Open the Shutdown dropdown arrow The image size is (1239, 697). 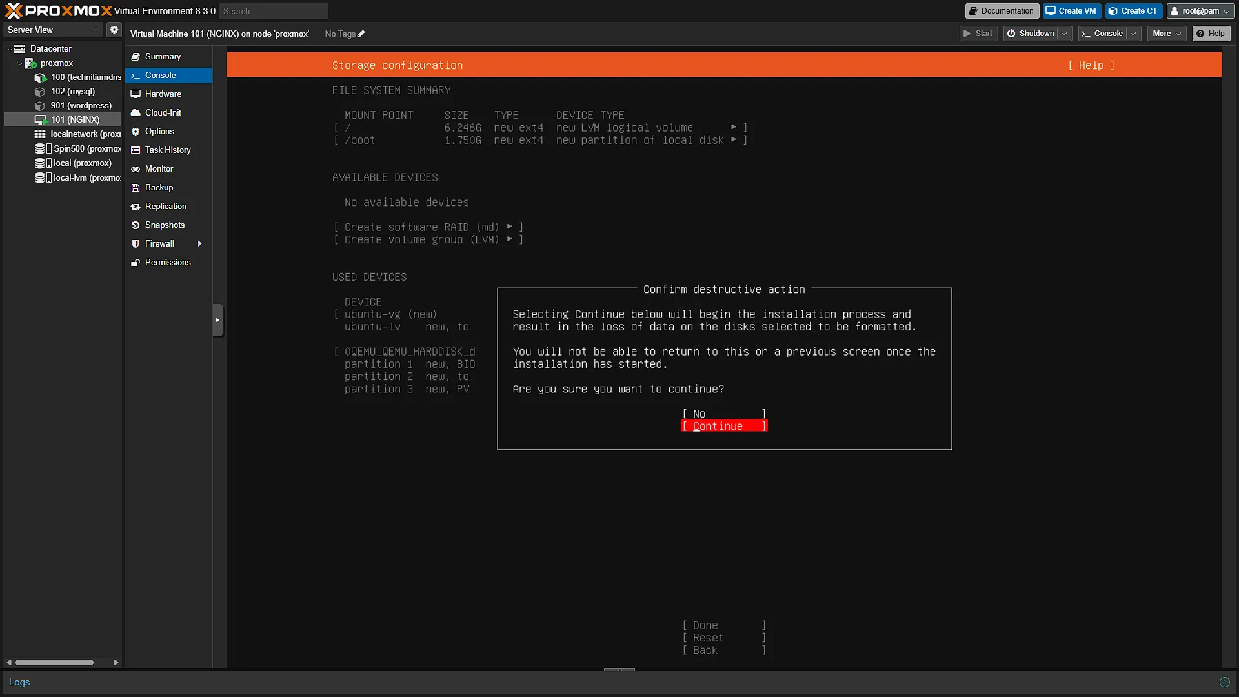click(1064, 34)
